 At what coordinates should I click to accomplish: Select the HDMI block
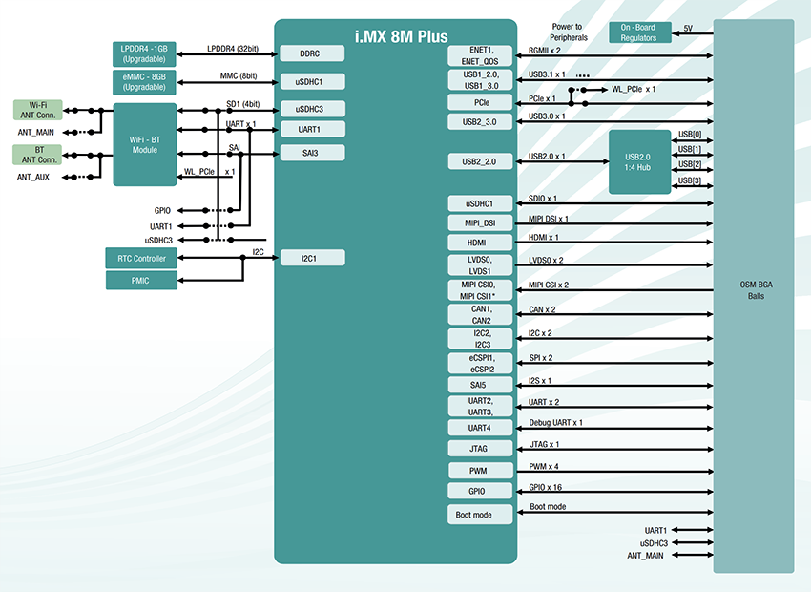[478, 242]
